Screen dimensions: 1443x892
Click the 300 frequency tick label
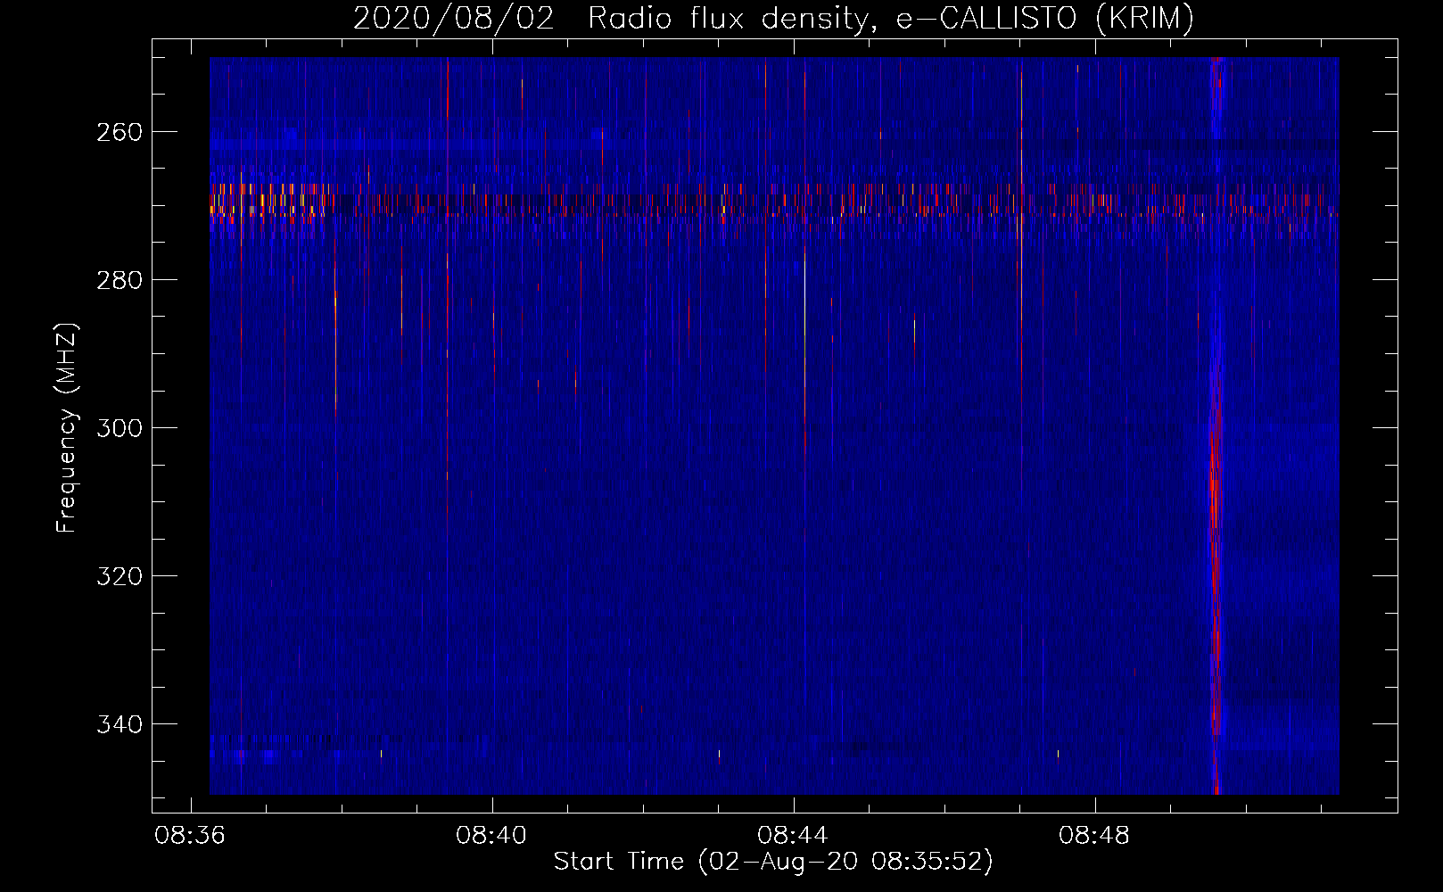coord(119,428)
